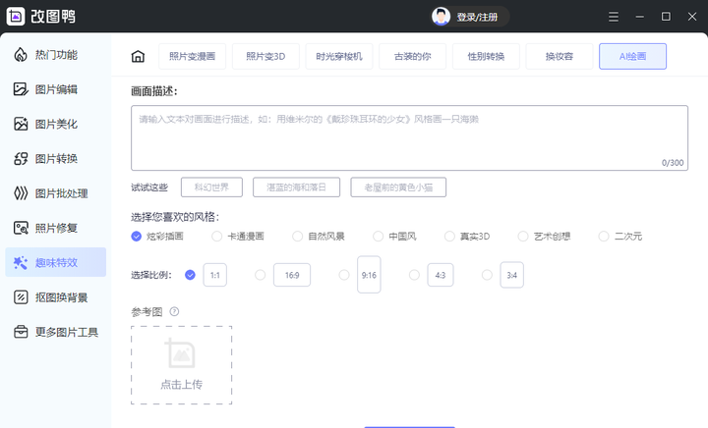Try the 科幻世界 suggestion
The height and width of the screenshot is (428, 708).
tap(211, 187)
